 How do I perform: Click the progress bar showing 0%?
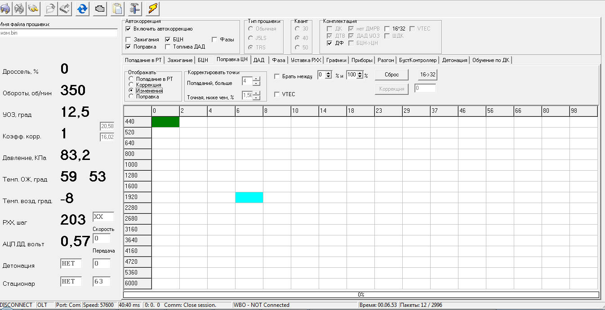click(361, 295)
